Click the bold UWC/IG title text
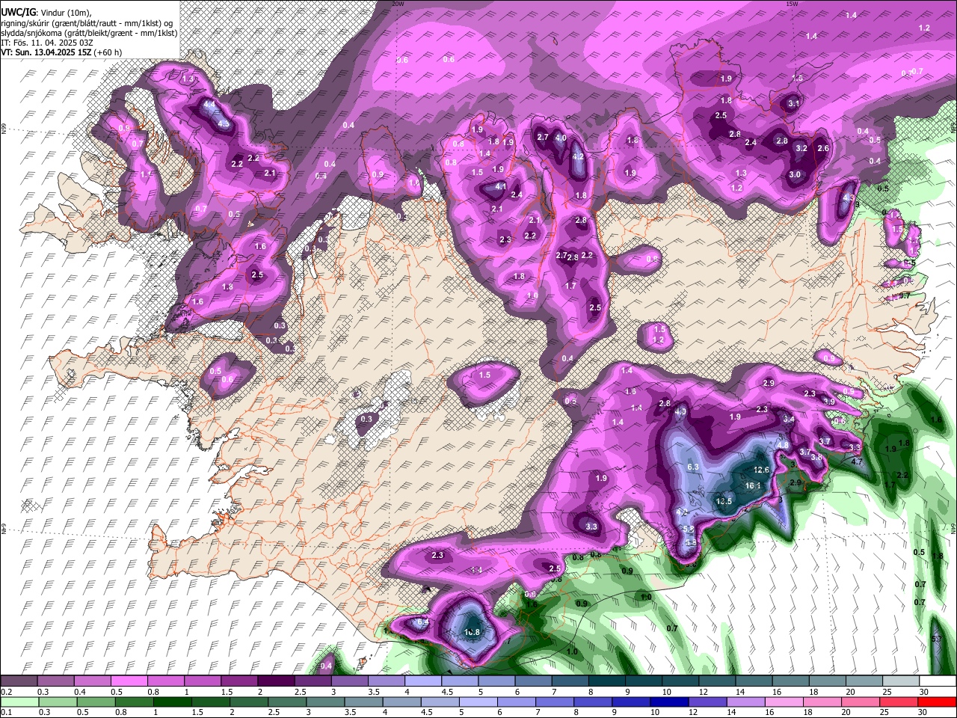 (18, 12)
